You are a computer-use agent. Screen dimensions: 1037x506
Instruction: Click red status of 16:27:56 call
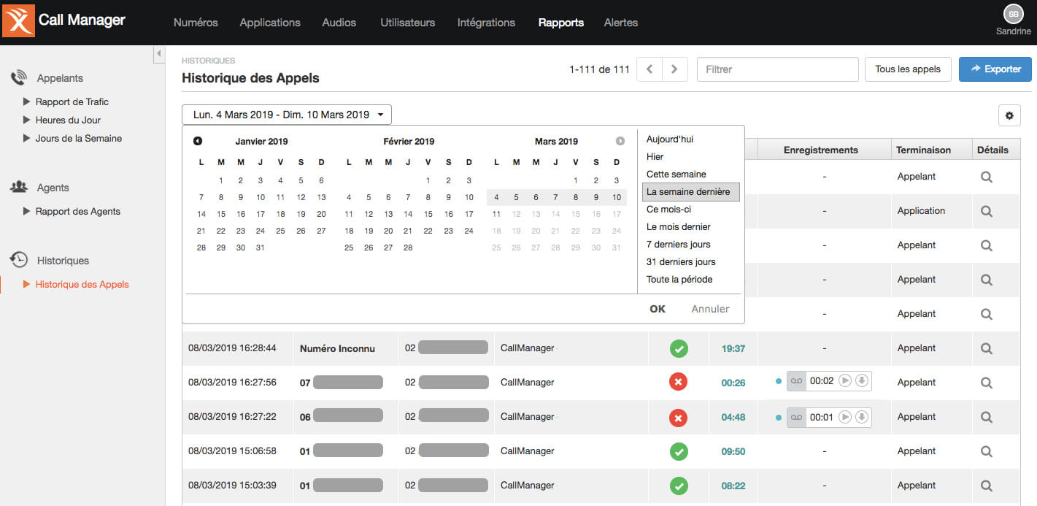tap(679, 382)
